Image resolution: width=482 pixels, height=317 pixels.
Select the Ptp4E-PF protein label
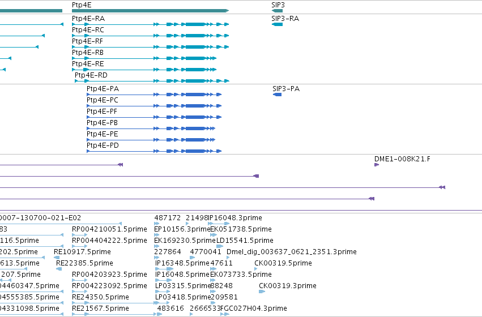[102, 112]
